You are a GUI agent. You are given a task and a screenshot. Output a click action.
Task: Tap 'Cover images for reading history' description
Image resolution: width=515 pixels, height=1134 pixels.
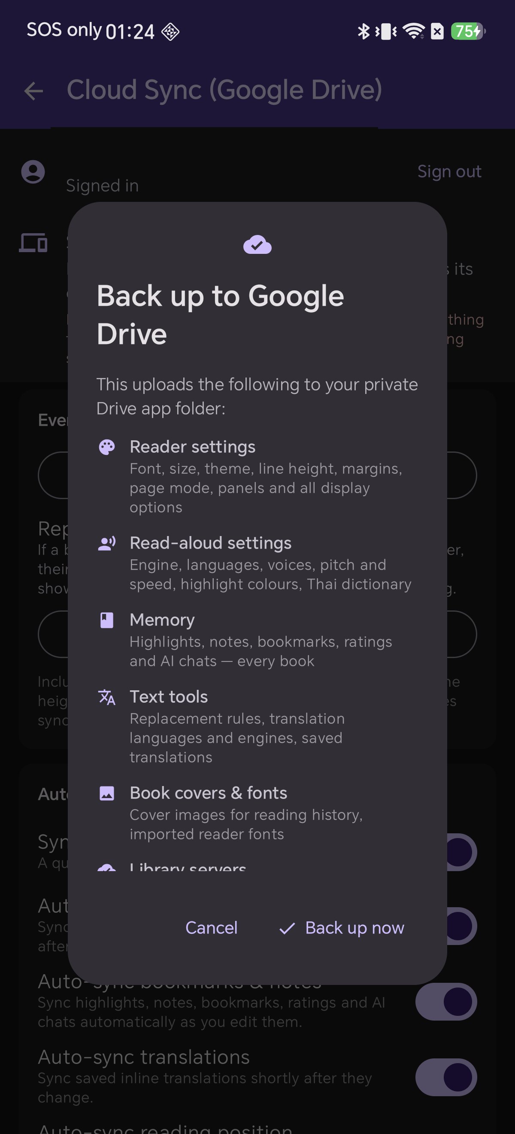click(x=246, y=825)
